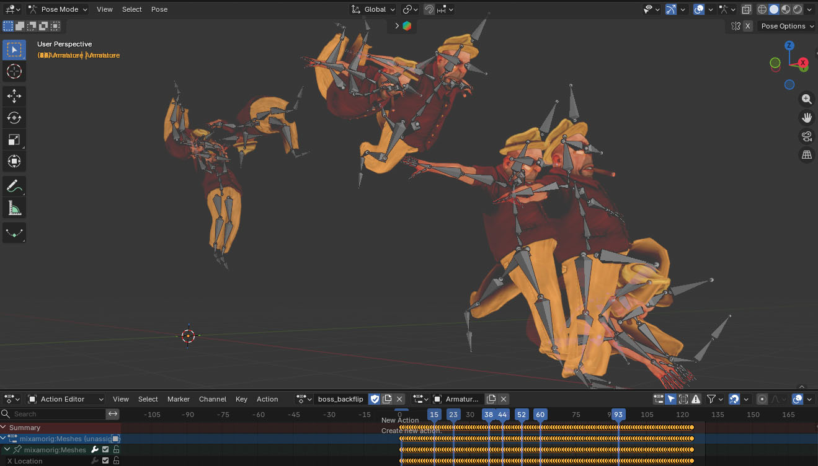Toggle viewport gizmos visibility
This screenshot has height=466, width=818.
coord(671,9)
